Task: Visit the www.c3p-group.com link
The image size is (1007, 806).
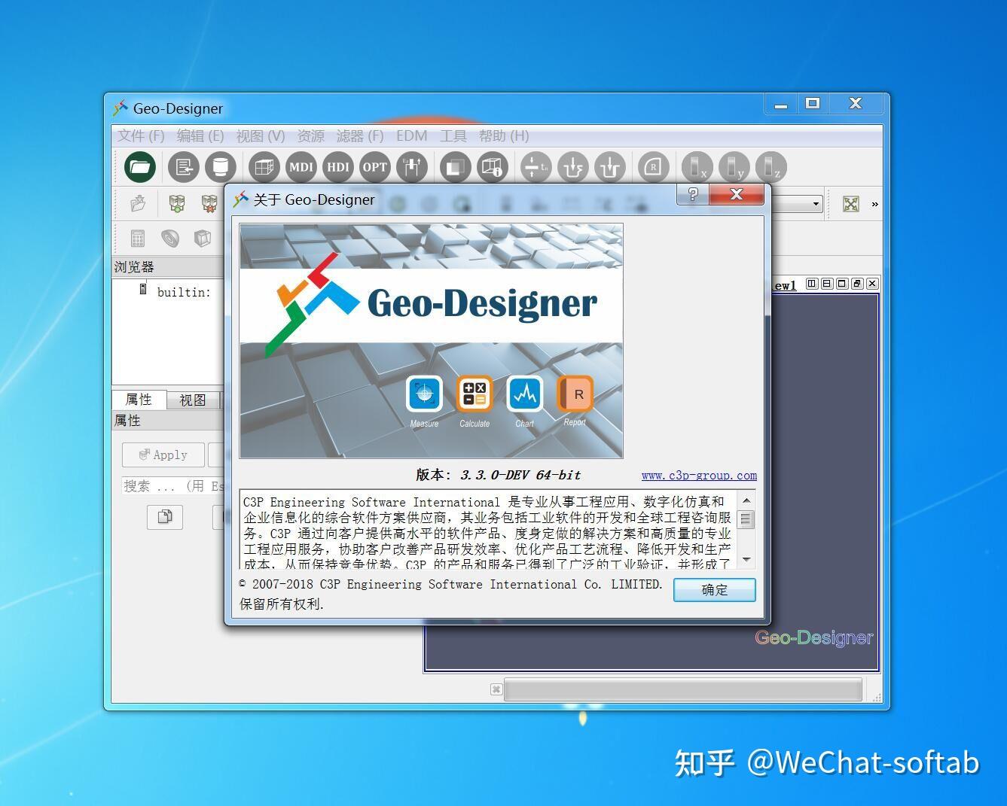Action: 698,475
